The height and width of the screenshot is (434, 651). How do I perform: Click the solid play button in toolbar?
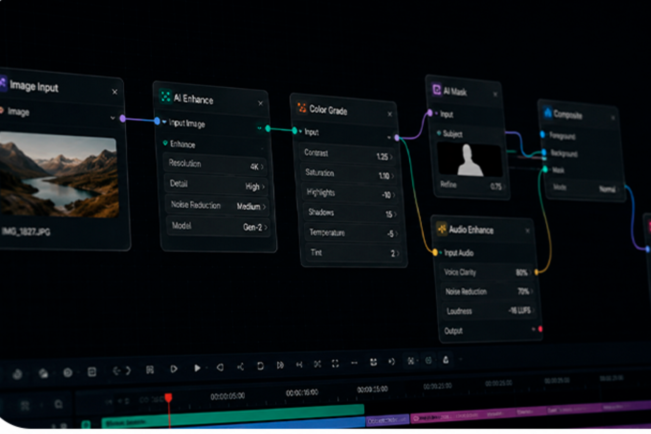[197, 368]
